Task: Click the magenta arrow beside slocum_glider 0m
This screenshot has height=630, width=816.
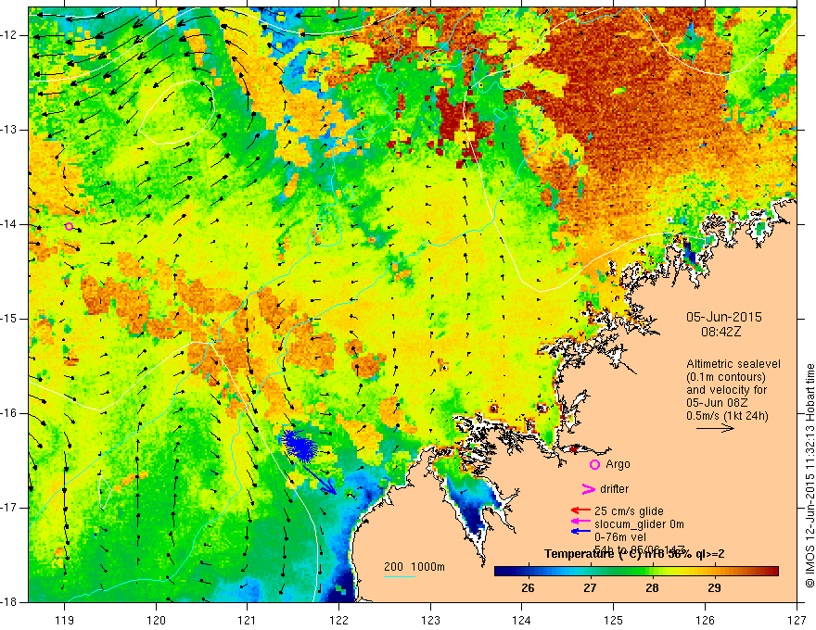Action: 580,521
